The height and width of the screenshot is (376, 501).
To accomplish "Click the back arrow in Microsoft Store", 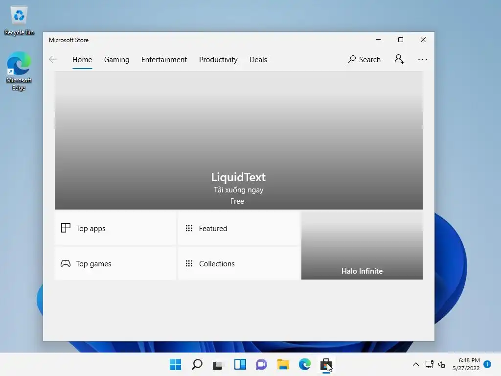I will point(53,59).
